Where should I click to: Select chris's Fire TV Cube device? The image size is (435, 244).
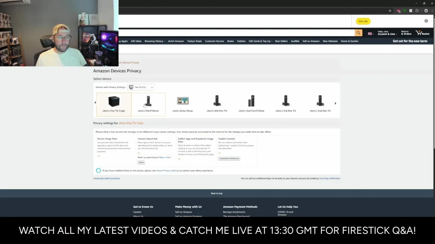tap(114, 104)
